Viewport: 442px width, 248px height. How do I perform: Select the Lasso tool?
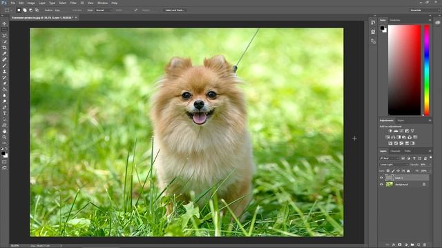pyautogui.click(x=4, y=36)
